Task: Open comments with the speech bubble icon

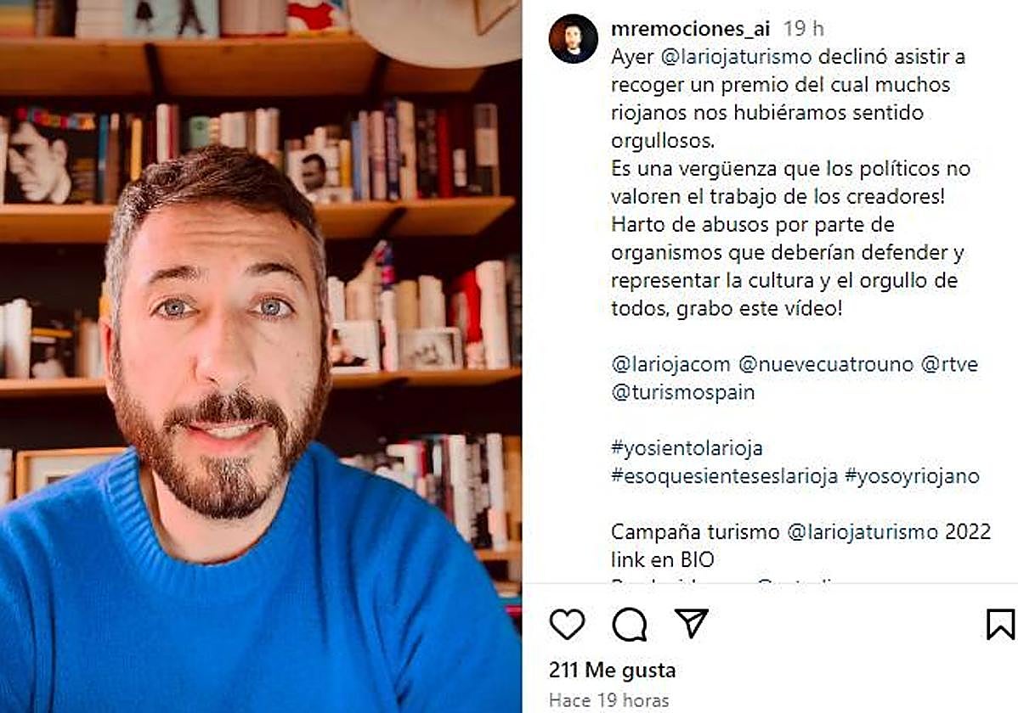Action: 629,625
